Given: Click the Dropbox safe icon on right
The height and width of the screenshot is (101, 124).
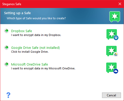Looking at the screenshot, I should tap(112, 34).
